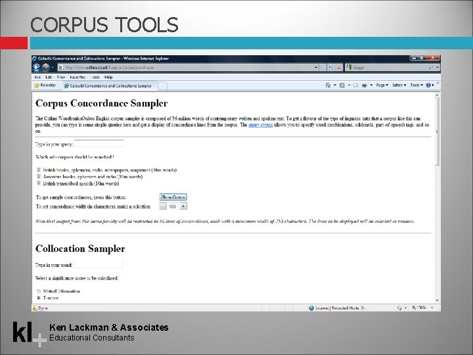Click the zoom magnifier icon showing 100%
The image size is (473, 355).
click(x=414, y=308)
